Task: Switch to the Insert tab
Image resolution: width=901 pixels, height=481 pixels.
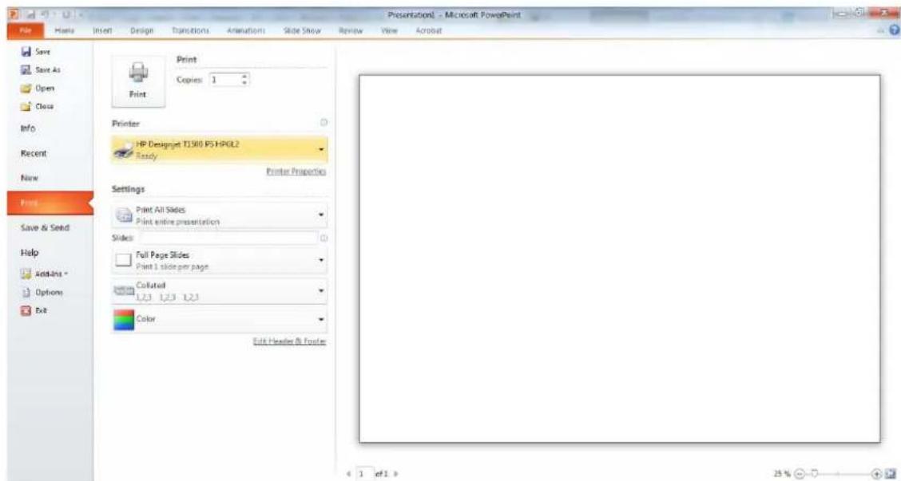Action: click(102, 30)
